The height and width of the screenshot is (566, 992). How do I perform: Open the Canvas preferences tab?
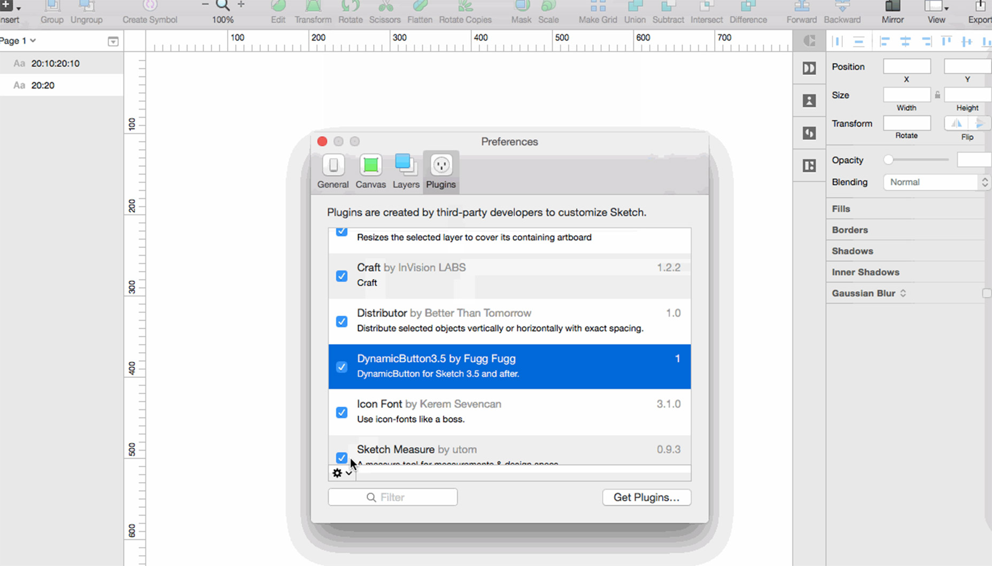point(370,171)
